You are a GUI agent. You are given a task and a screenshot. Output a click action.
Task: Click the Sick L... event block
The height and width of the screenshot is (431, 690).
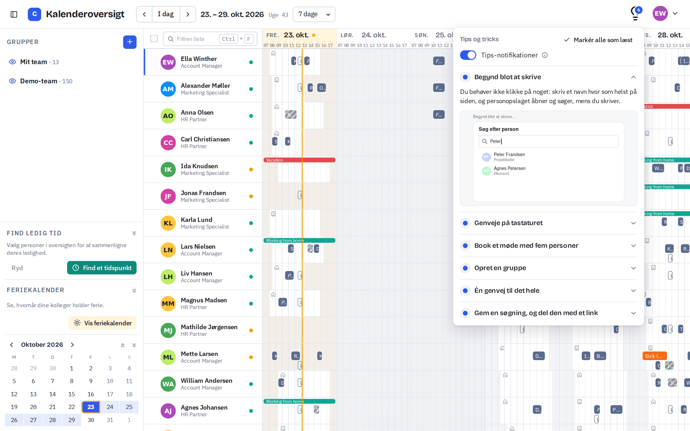(x=654, y=356)
